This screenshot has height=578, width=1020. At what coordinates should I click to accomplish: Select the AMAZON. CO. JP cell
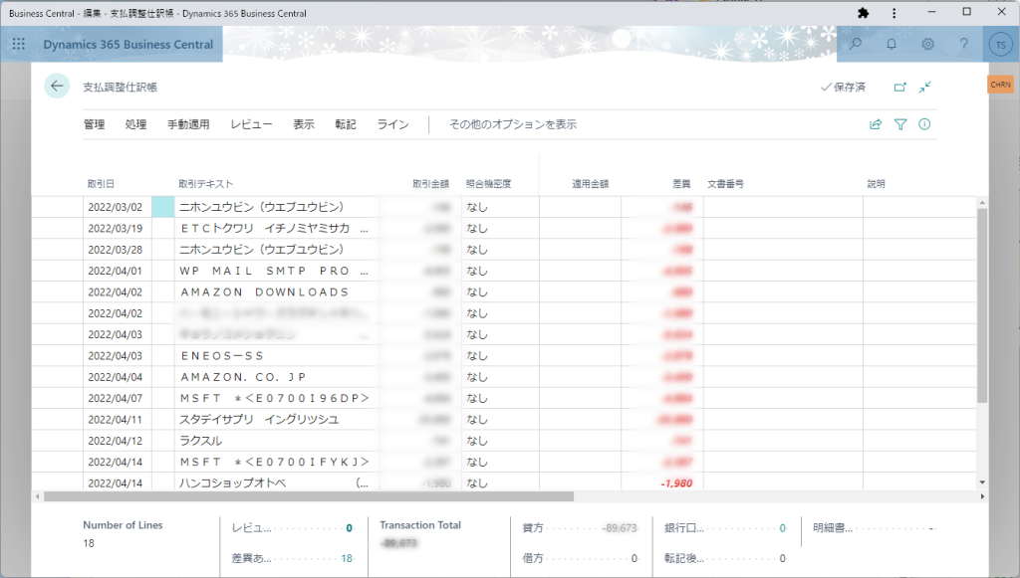pyautogui.click(x=277, y=377)
